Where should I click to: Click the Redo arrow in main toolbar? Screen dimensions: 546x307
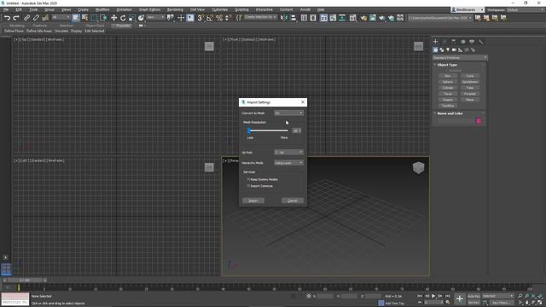pos(16,18)
